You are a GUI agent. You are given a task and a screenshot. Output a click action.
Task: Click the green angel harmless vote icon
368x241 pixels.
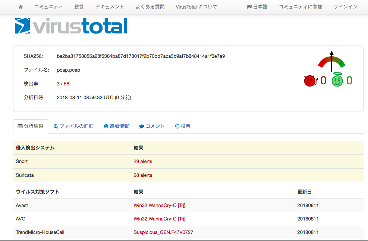click(x=337, y=79)
